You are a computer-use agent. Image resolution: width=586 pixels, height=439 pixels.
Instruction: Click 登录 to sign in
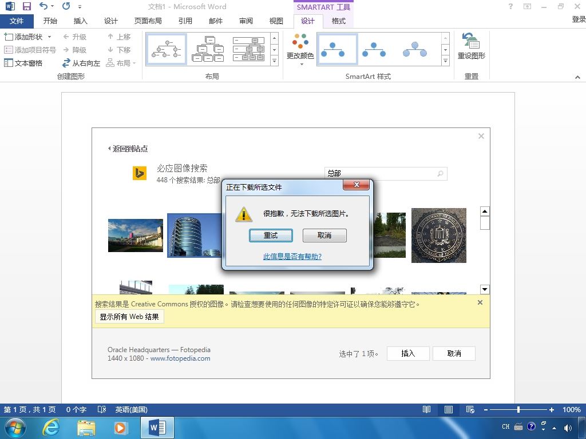579,19
